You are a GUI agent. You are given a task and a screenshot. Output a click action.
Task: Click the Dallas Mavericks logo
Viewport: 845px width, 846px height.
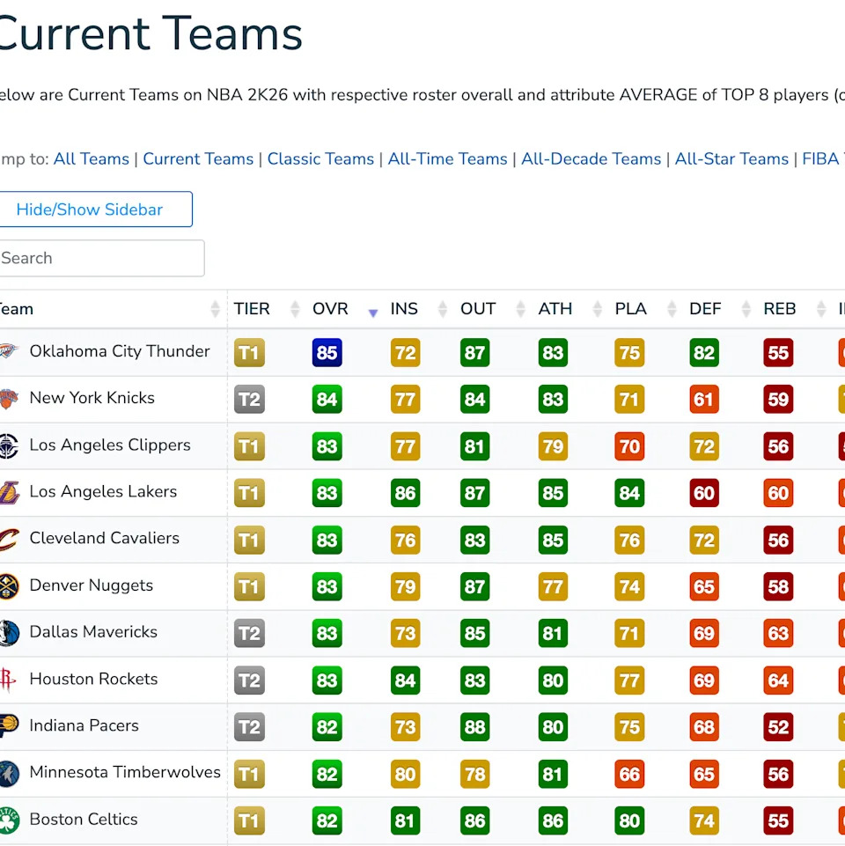(x=9, y=632)
